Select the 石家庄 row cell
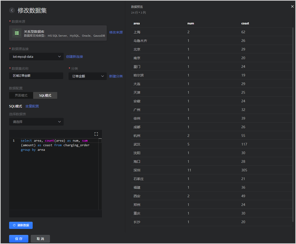Viewport: 296px width, 244px height. click(x=139, y=179)
